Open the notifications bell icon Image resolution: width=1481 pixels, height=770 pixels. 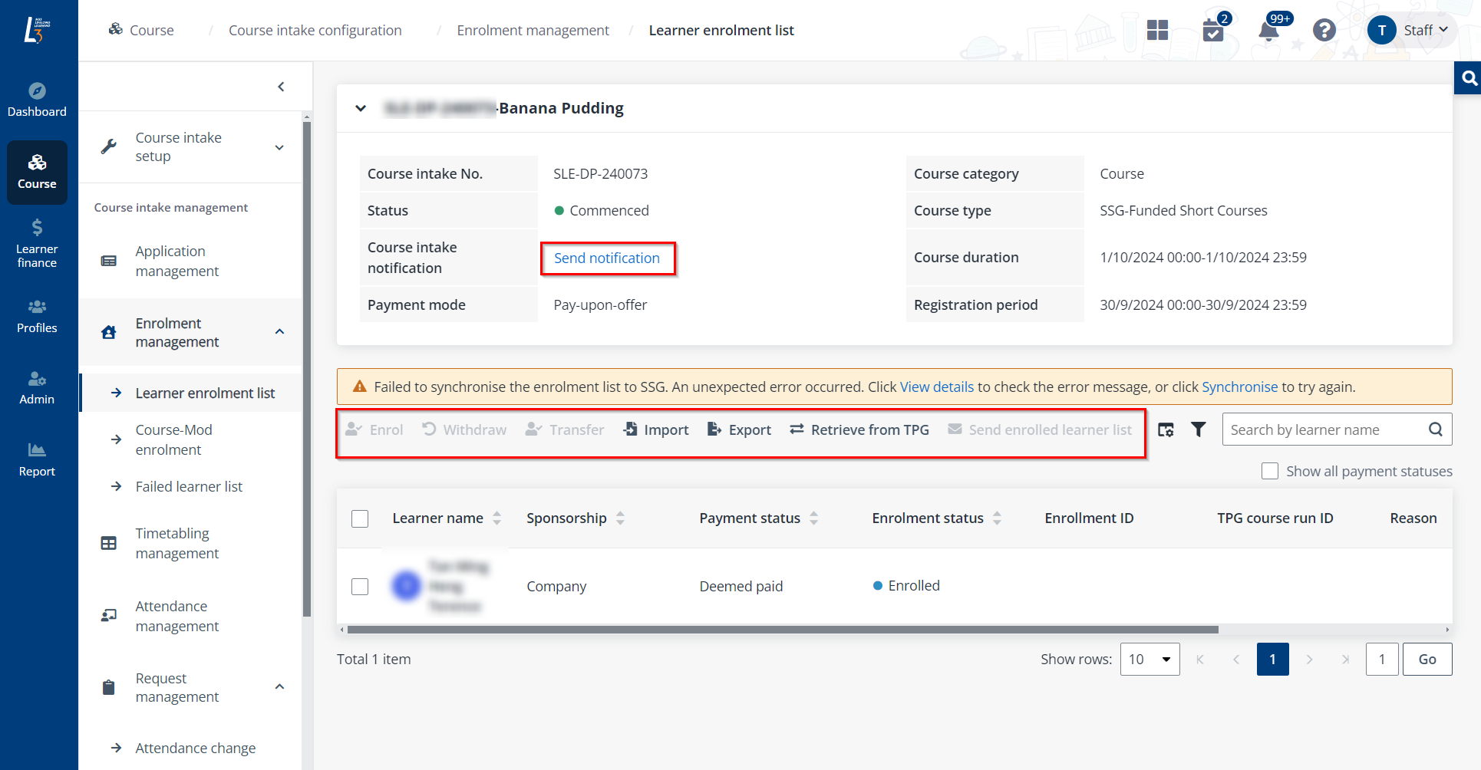point(1268,31)
